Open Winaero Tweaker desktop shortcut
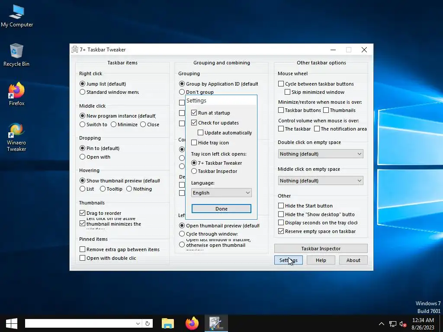Viewport: 443px width, 332px height. click(x=16, y=137)
